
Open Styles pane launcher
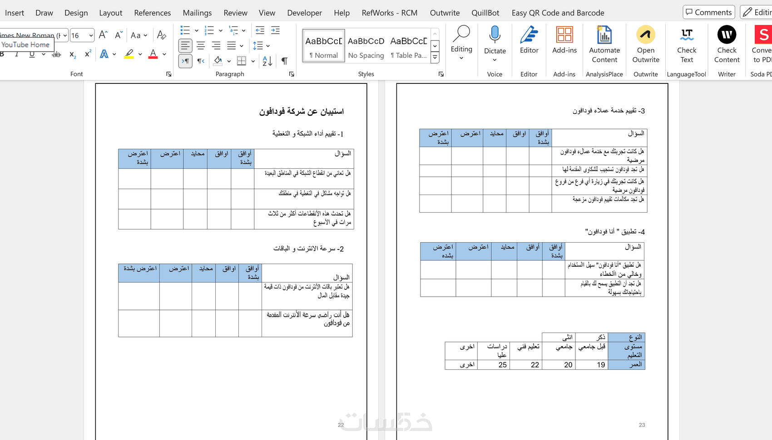coord(441,74)
